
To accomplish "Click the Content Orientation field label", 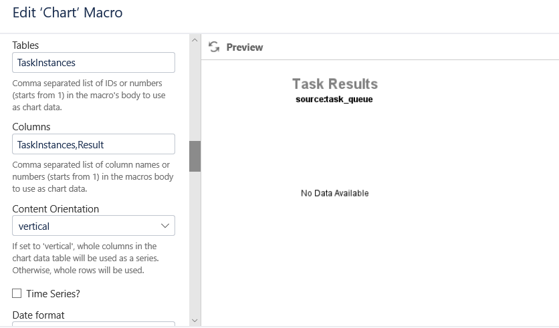I will [55, 209].
